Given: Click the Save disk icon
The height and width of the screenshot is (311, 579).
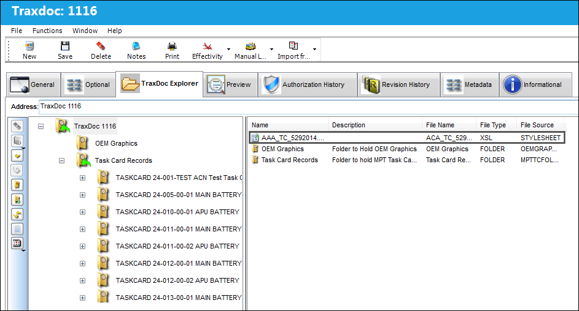Looking at the screenshot, I should click(x=65, y=46).
